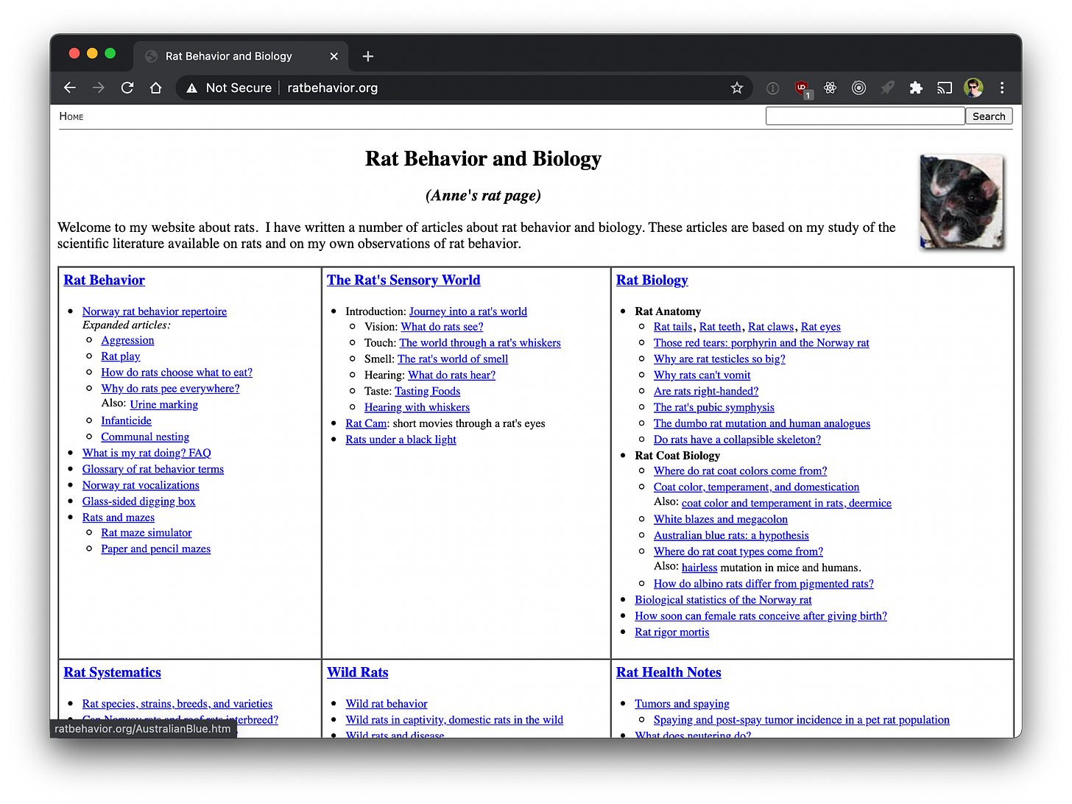Click the Extensions puzzle piece icon
Screen dimensions: 1072x804
point(916,88)
